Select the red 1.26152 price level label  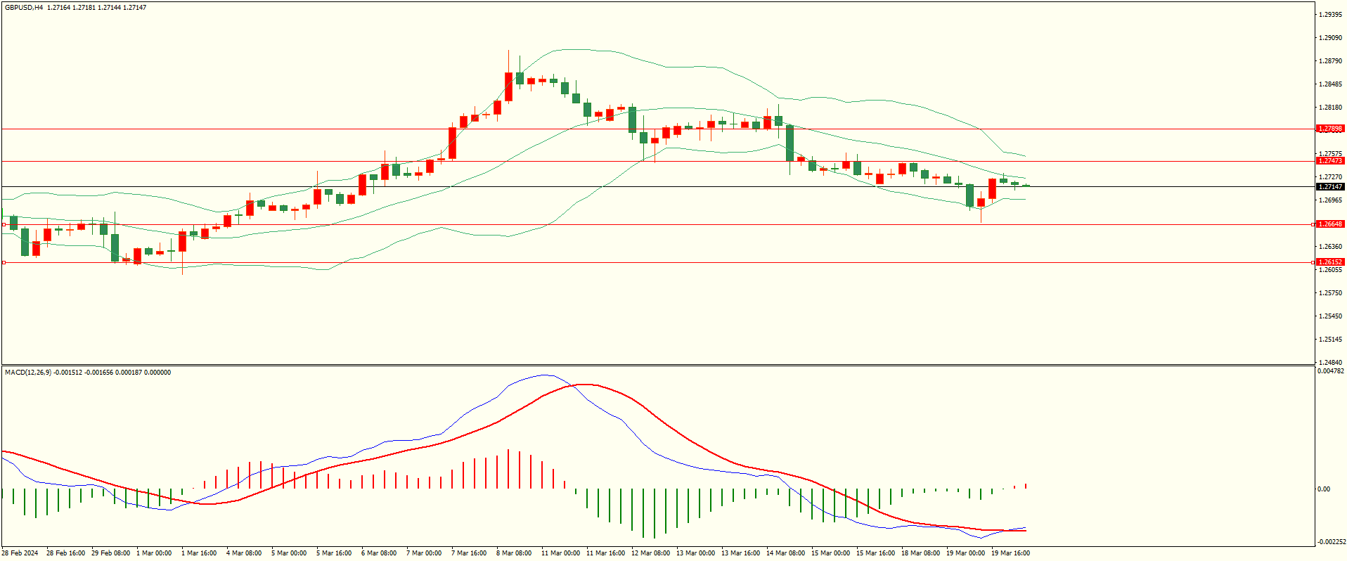coord(1329,262)
